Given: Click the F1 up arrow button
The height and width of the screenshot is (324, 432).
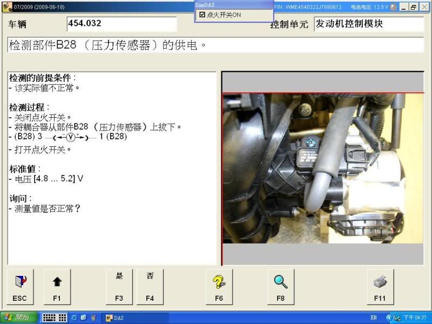Looking at the screenshot, I should 57,287.
